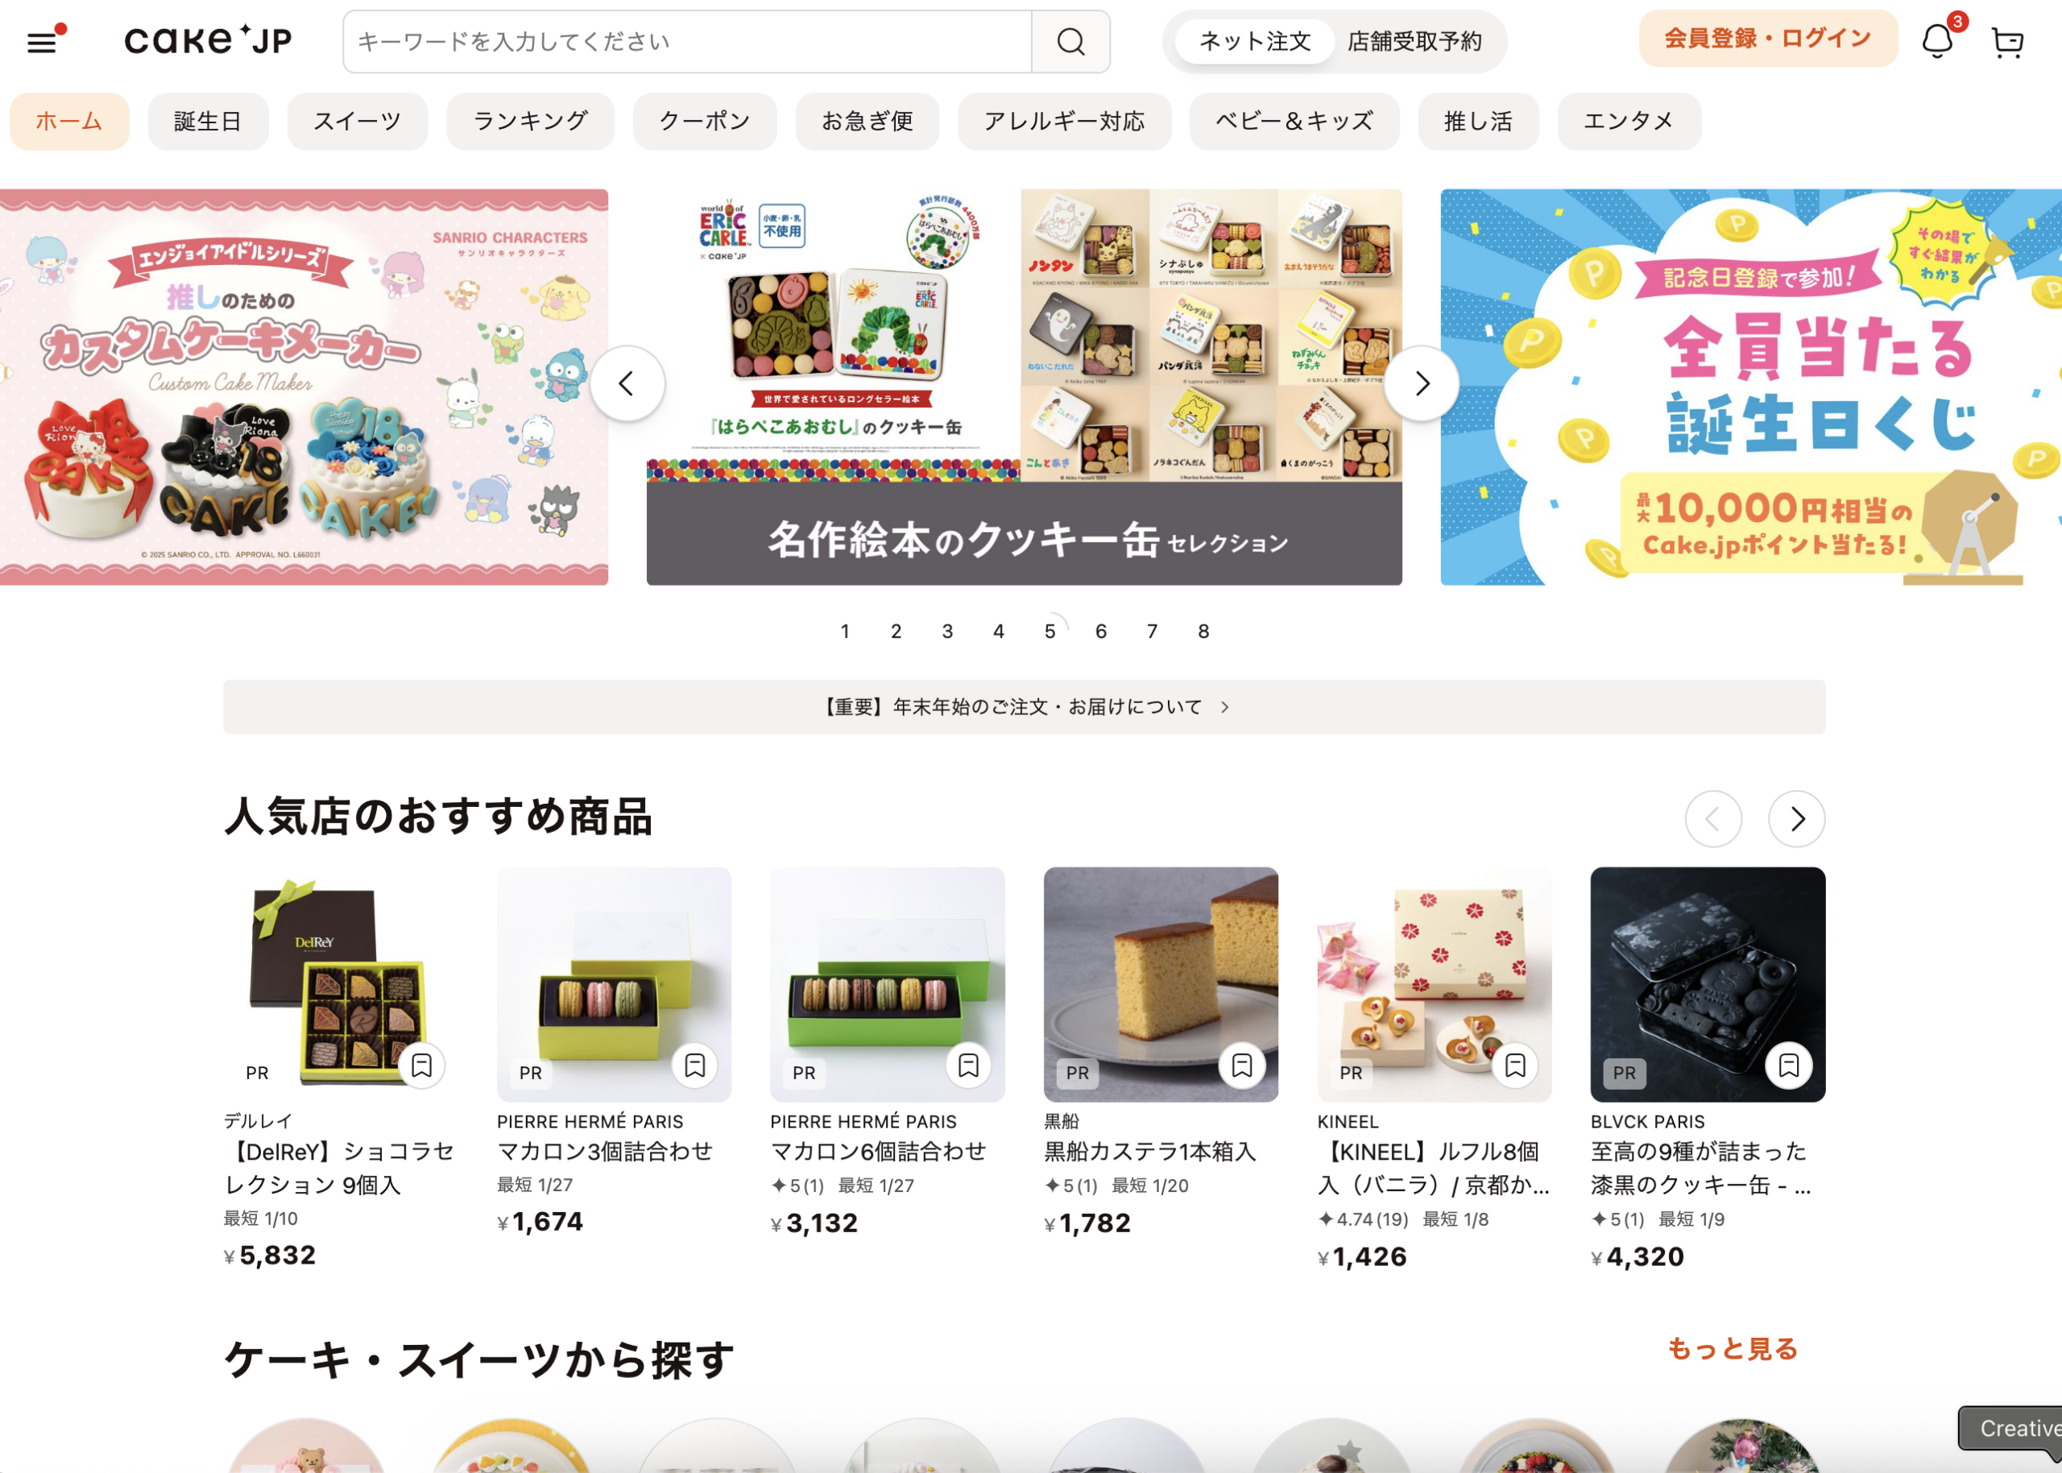Bookmark the DelReY chocolate selection product
Viewport: 2062px width, 1473px height.
click(x=422, y=1065)
